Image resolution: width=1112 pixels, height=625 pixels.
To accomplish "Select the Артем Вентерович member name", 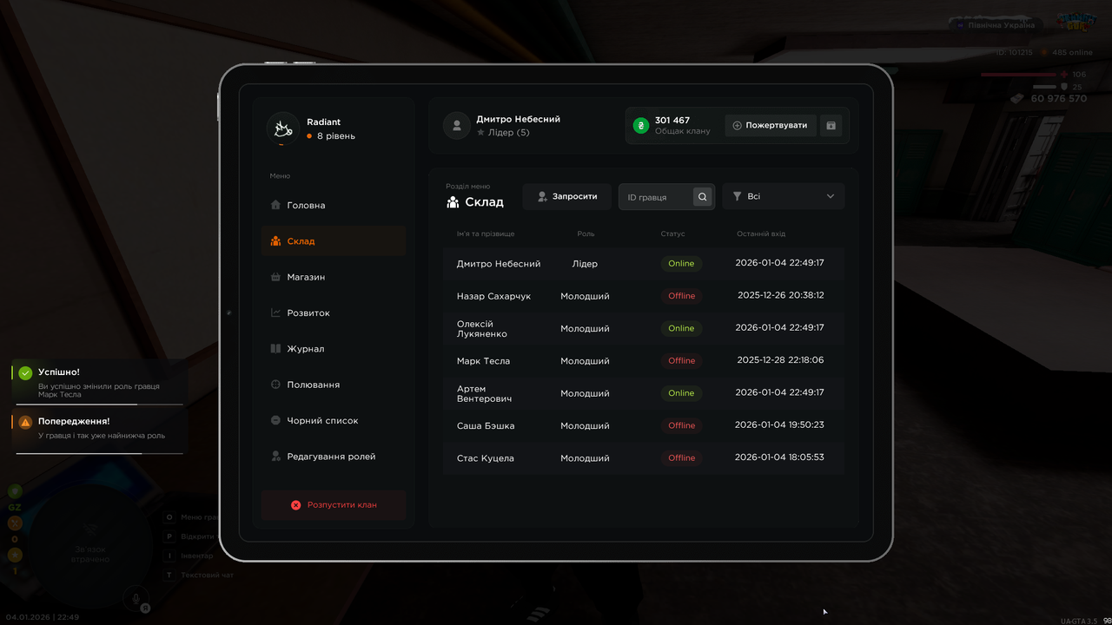I will click(484, 393).
